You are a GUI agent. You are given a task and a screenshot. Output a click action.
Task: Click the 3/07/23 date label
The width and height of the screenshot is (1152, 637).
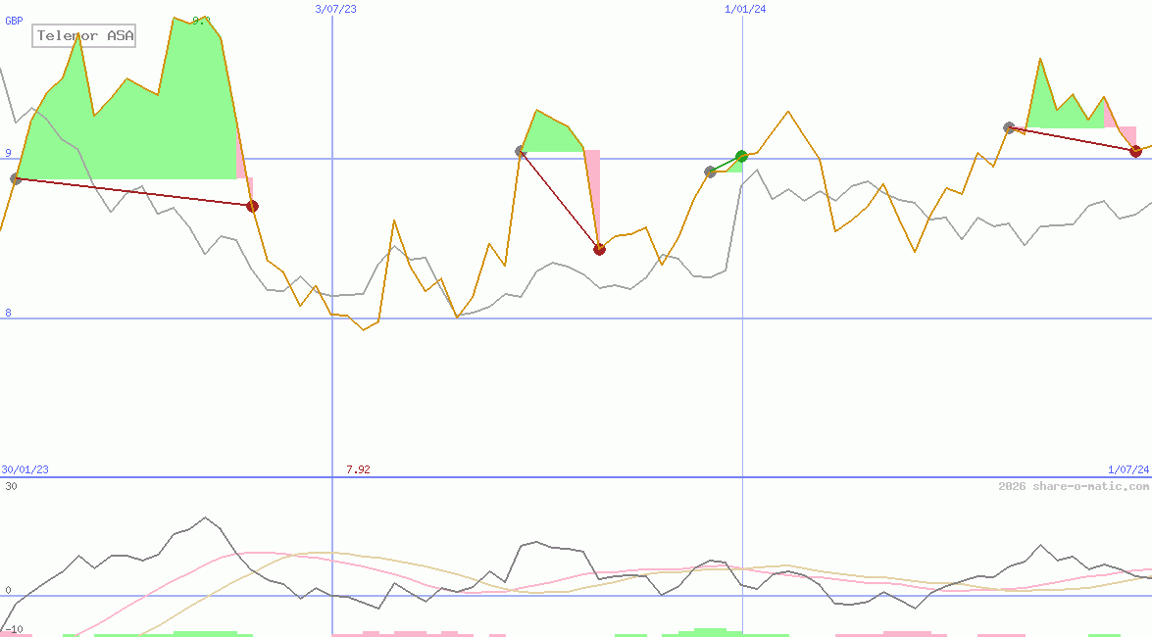pyautogui.click(x=335, y=9)
